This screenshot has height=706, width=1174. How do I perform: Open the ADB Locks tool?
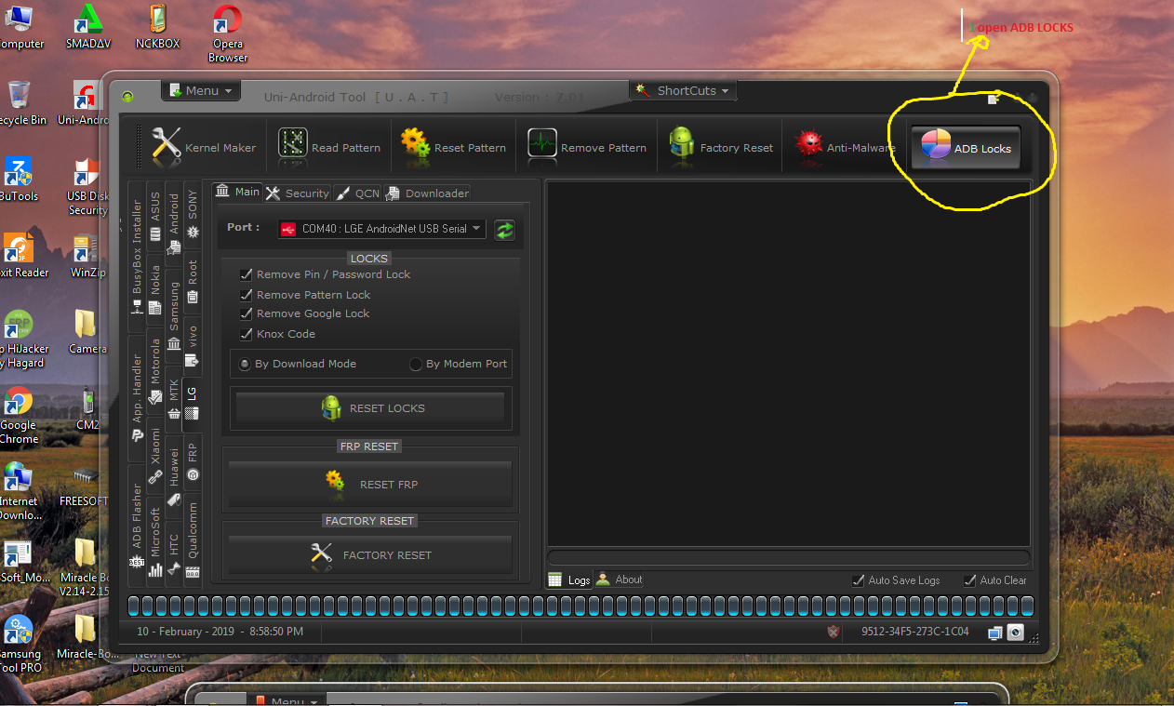966,148
